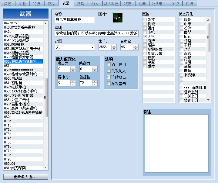Click 状态变化 list scroll up arrow
Viewport: 218px width, 183px height.
[x=208, y=20]
